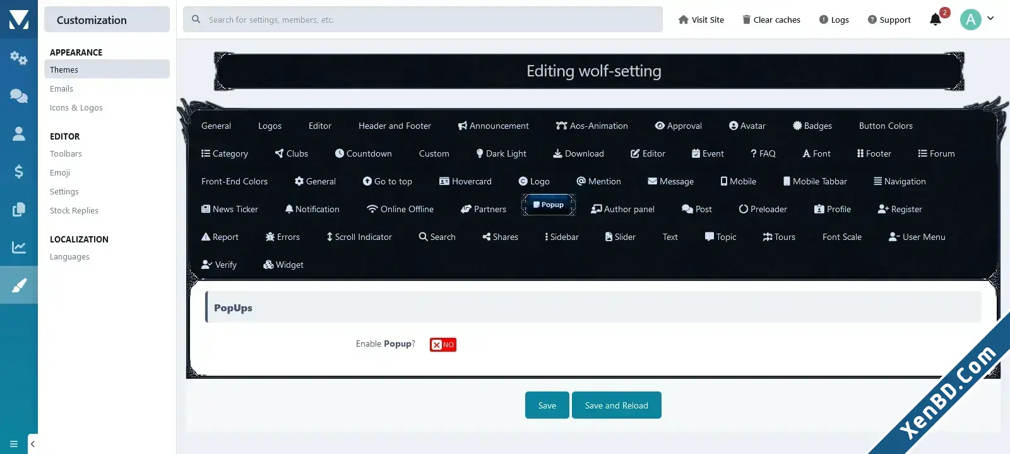Open Stock Replies in the sidebar

pos(74,211)
